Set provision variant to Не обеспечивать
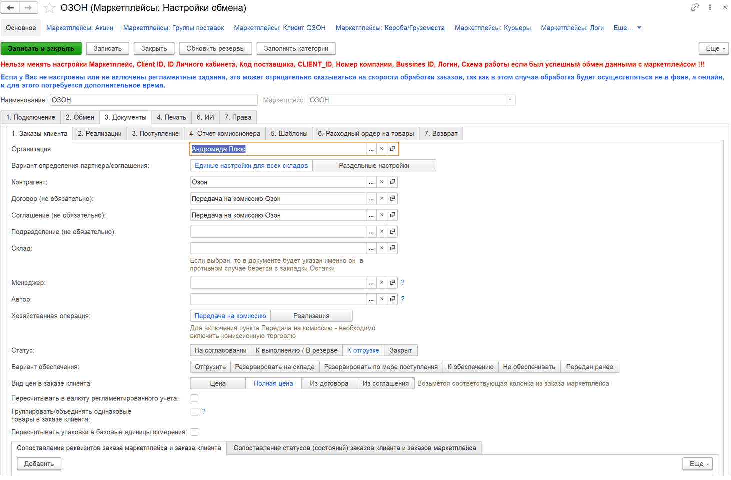Screen dimensions: 731x480 coord(529,367)
